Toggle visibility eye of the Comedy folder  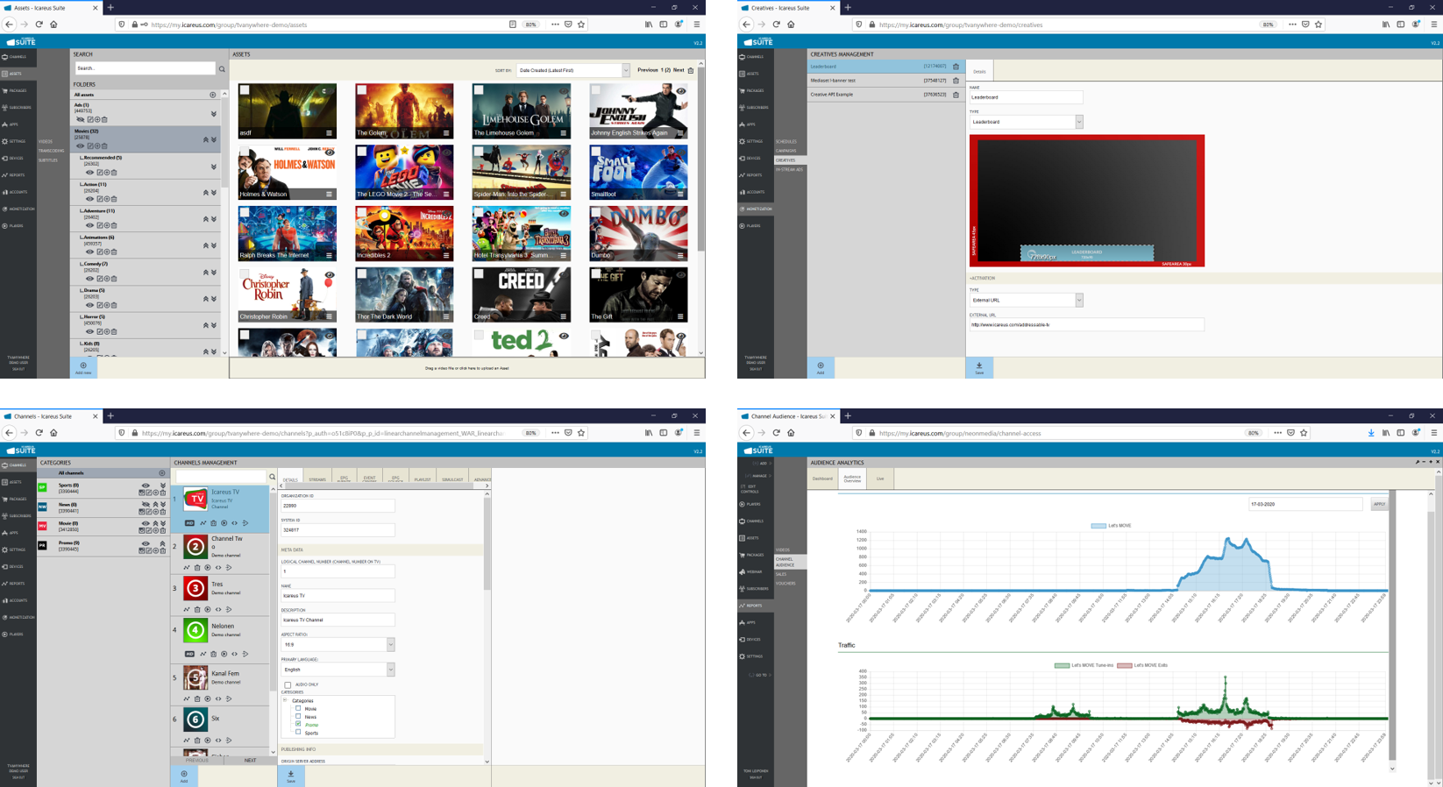[x=89, y=279]
